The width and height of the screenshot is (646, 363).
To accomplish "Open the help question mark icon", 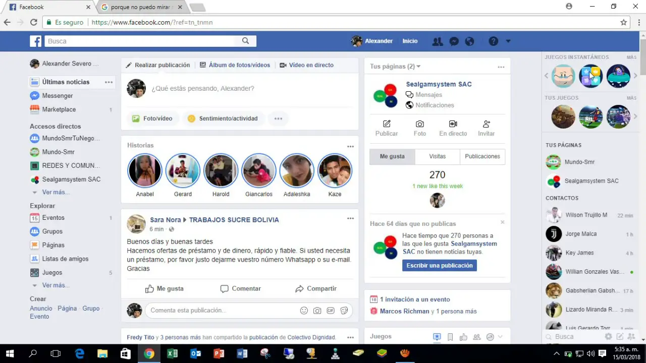I will click(494, 41).
